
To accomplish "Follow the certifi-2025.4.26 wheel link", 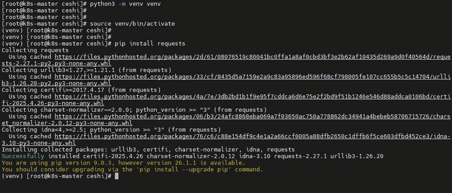I will click(x=252, y=97).
